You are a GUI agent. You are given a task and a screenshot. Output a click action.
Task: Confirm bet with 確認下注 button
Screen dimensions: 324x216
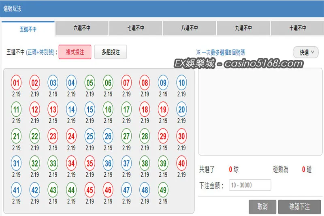[x=299, y=207]
